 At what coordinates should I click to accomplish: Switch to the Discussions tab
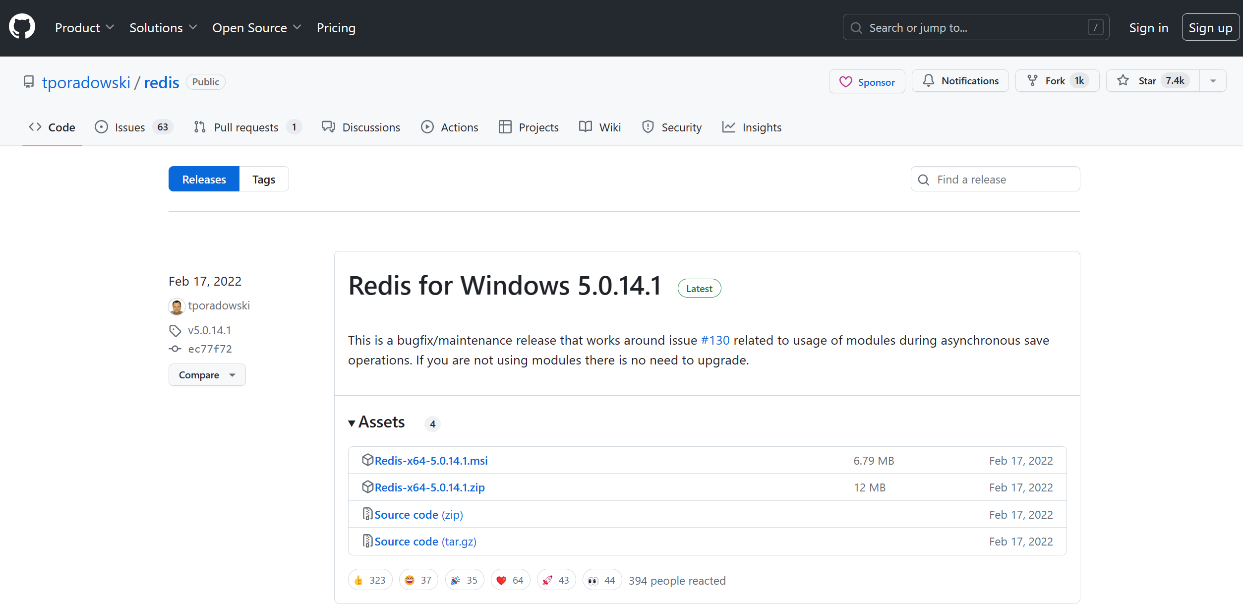pyautogui.click(x=361, y=127)
